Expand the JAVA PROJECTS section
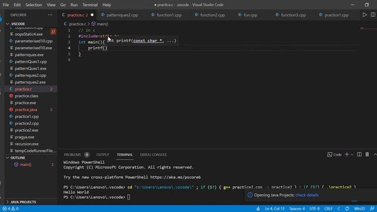The height and width of the screenshot is (212, 377). pyautogui.click(x=8, y=202)
